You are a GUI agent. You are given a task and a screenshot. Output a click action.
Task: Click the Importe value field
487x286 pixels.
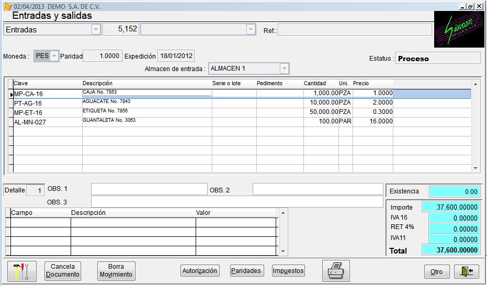click(451, 207)
